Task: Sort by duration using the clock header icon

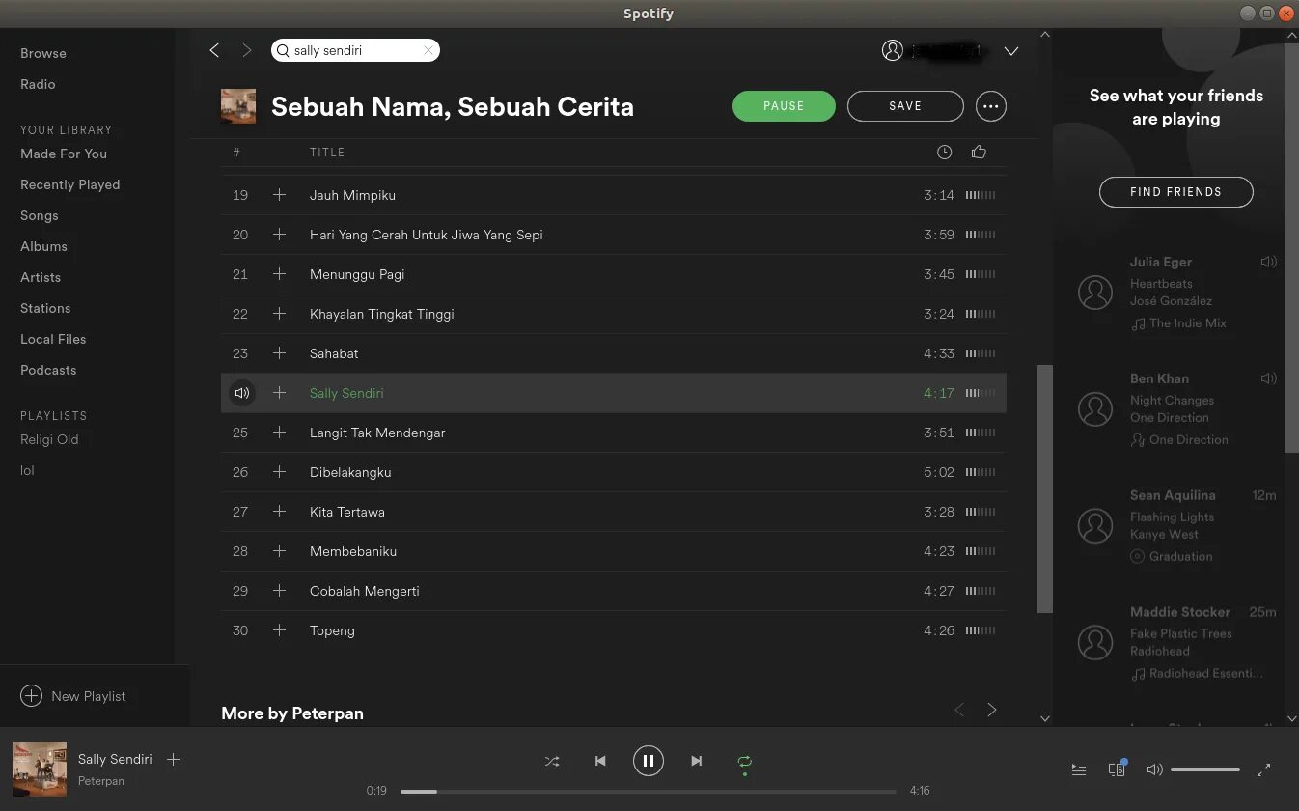Action: pos(944,153)
